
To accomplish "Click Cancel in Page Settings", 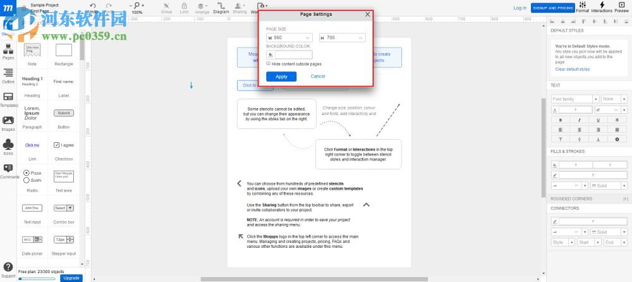I will coord(318,77).
